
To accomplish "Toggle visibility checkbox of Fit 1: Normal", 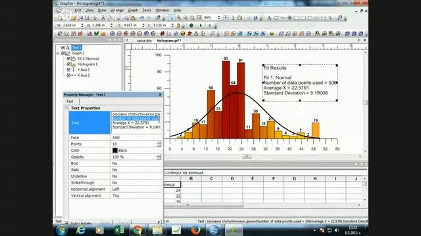I will (68, 58).
